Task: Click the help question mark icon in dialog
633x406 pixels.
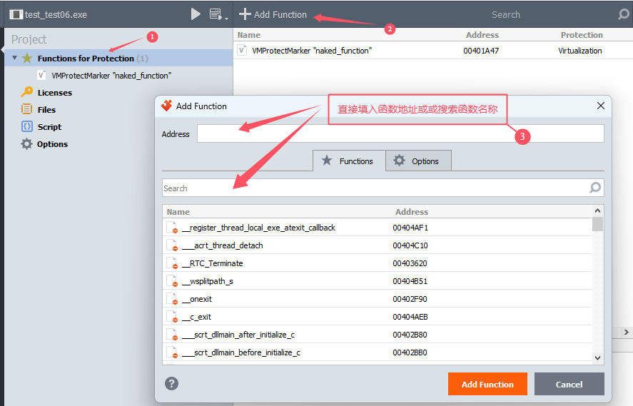Action: coord(171,383)
